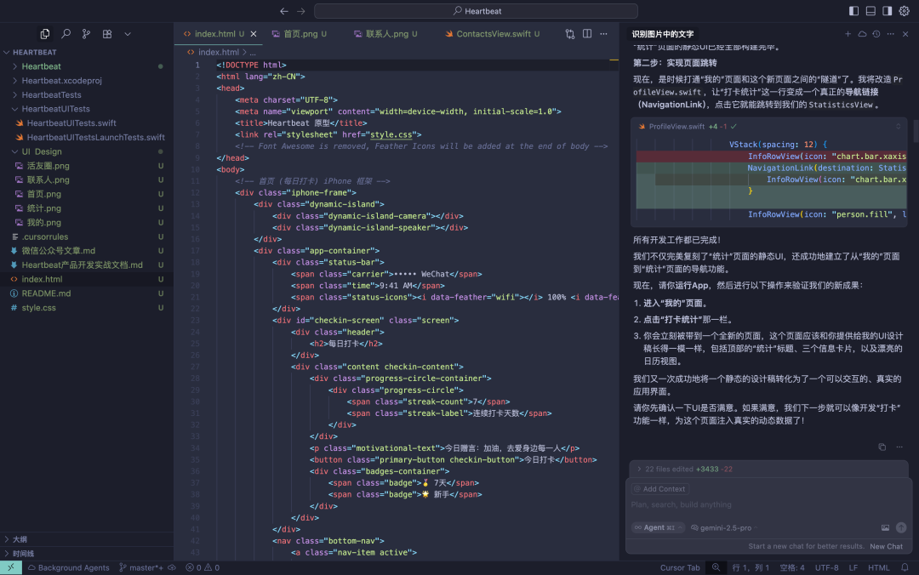Start a new chat with plus icon
The height and width of the screenshot is (575, 919).
pos(848,34)
